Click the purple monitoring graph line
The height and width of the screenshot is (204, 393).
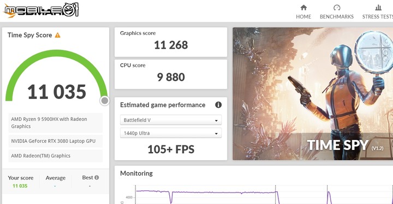point(206,193)
